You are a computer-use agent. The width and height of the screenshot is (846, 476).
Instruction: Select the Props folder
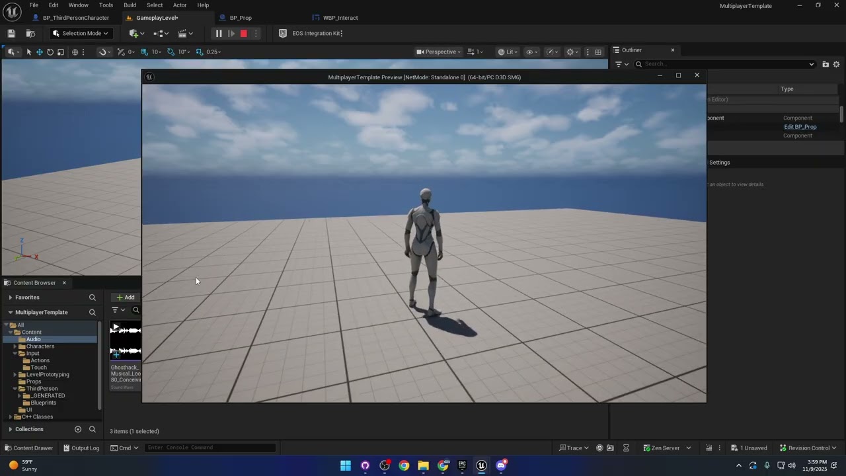(33, 381)
